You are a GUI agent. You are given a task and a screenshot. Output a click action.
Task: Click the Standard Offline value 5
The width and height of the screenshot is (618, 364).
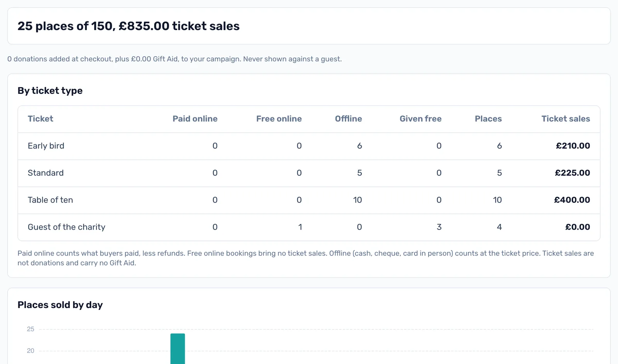(360, 173)
